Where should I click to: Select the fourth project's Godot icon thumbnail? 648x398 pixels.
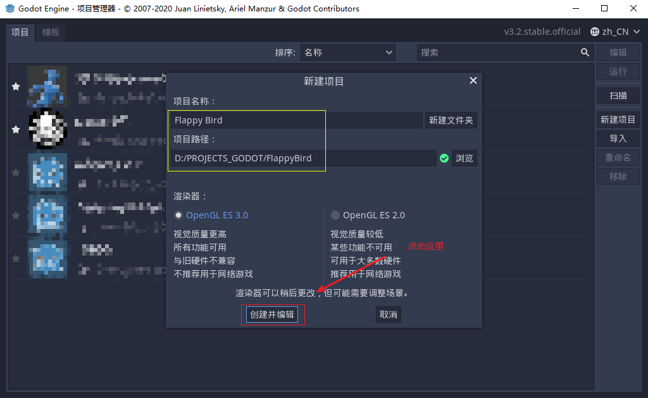click(47, 215)
